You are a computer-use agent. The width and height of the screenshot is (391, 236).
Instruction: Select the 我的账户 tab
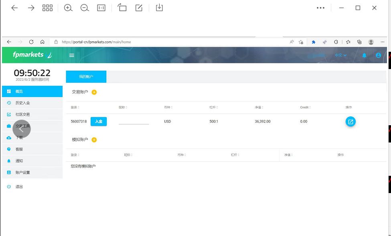click(x=86, y=77)
